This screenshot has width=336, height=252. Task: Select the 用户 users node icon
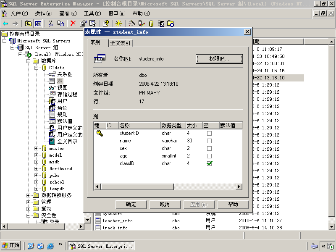click(x=52, y=101)
